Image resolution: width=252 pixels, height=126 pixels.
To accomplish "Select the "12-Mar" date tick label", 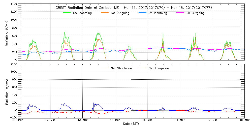I will click(x=50, y=120).
